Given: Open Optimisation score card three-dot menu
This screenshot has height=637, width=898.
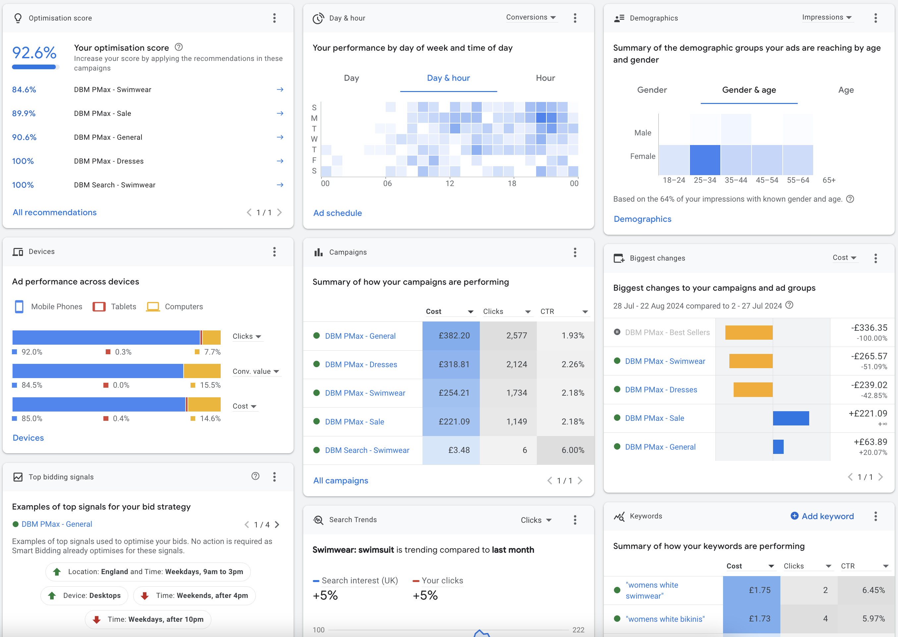Looking at the screenshot, I should [x=274, y=18].
